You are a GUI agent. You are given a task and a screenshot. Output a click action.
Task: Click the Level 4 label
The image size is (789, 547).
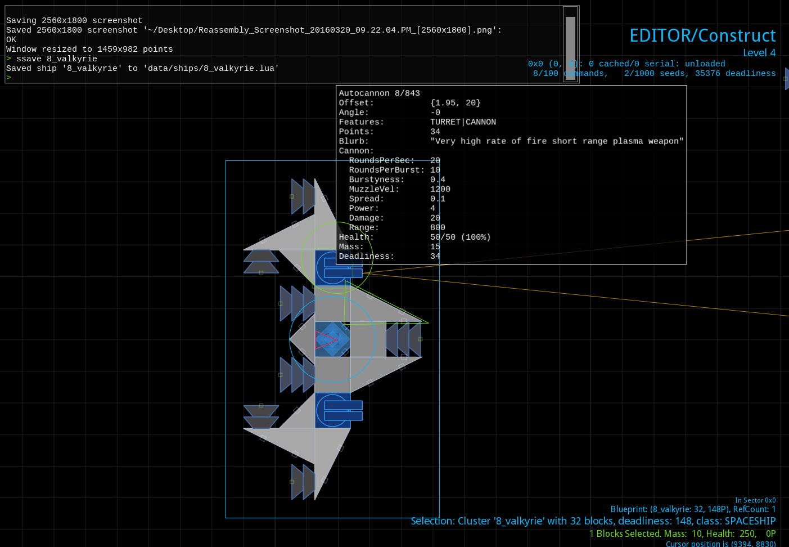[x=759, y=52]
